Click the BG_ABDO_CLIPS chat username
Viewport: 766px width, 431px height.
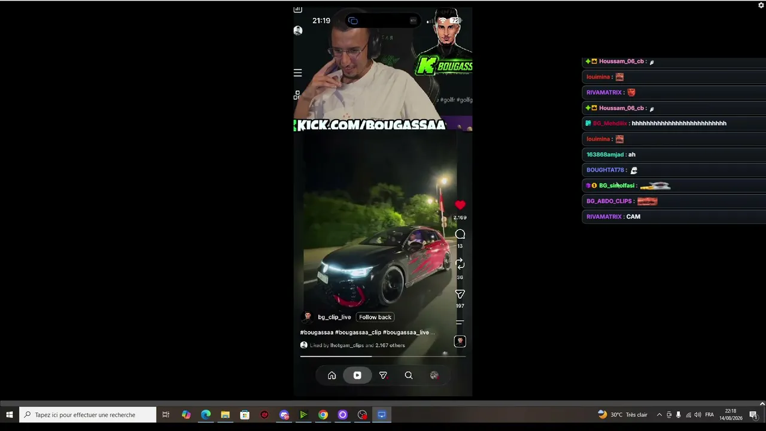(609, 201)
